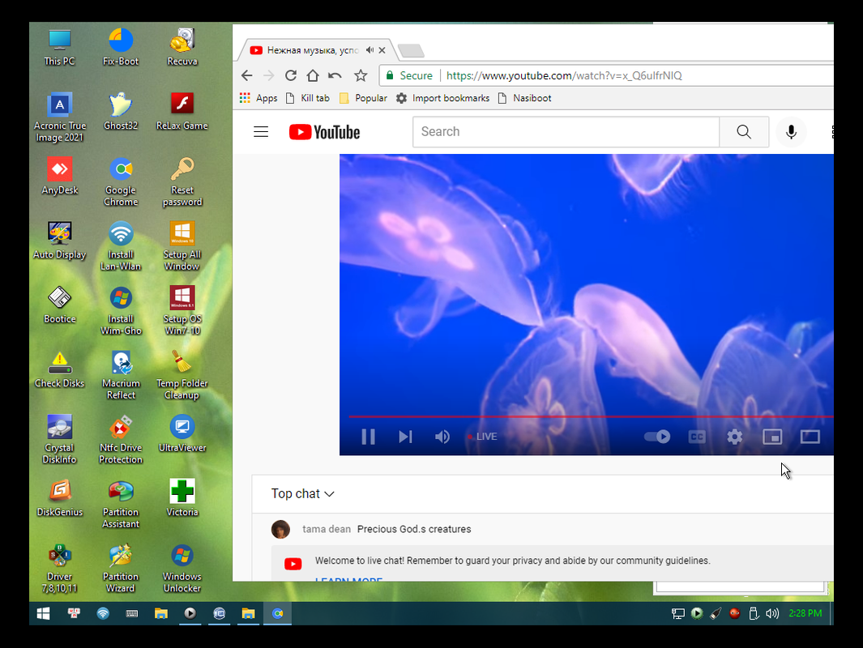Viewport: 863px width, 648px height.
Task: Switch the player to theater mode
Action: point(810,437)
